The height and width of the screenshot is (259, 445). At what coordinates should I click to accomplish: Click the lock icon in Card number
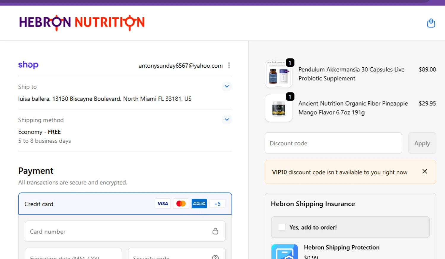(x=215, y=231)
